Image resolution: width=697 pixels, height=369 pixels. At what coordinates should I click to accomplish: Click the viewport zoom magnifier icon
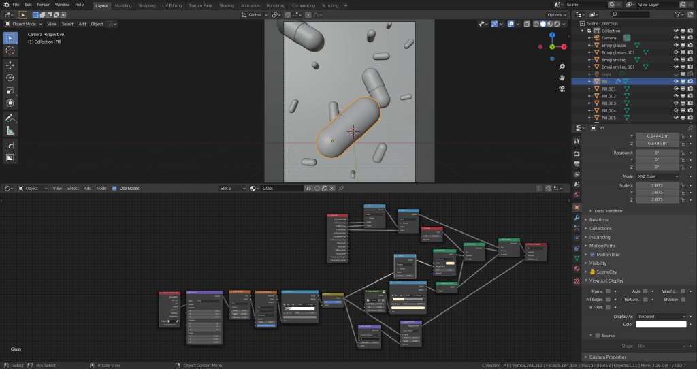[x=562, y=67]
